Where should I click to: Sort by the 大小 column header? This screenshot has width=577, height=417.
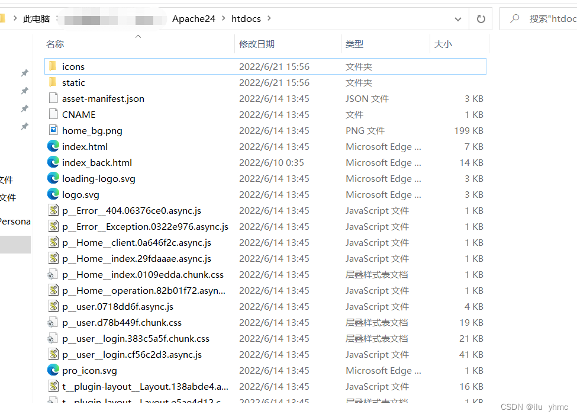443,44
